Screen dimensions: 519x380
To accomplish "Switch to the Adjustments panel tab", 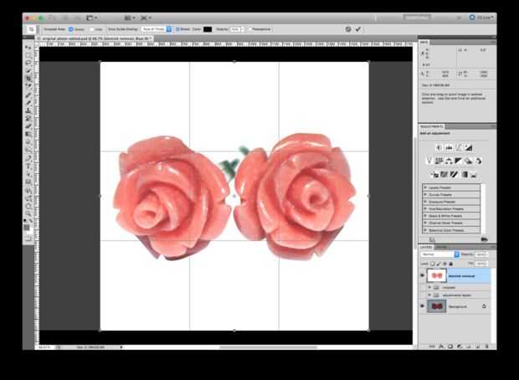I will click(431, 126).
